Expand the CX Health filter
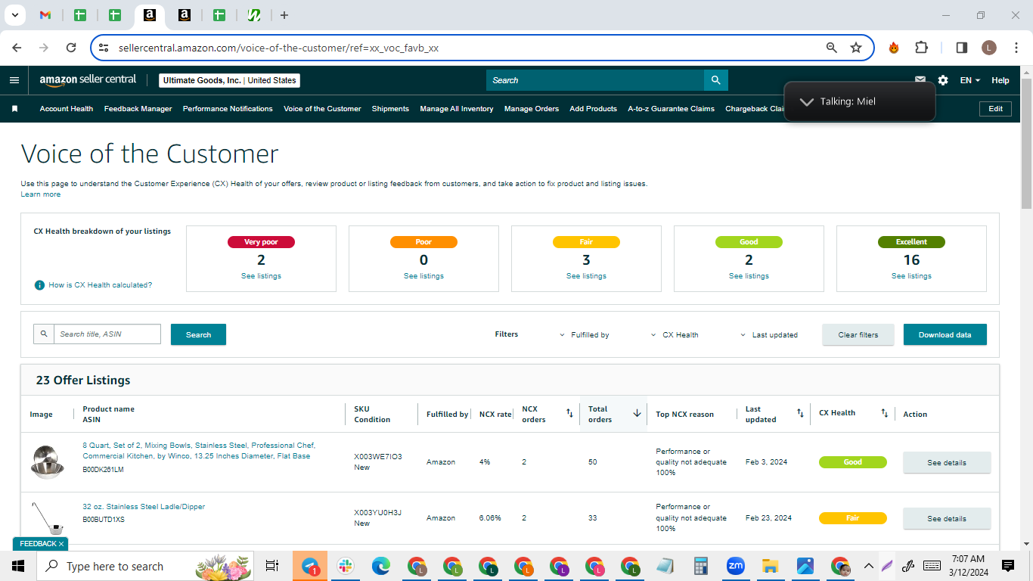 click(675, 334)
